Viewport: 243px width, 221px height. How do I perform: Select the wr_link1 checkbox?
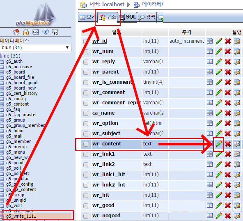coord(86,154)
